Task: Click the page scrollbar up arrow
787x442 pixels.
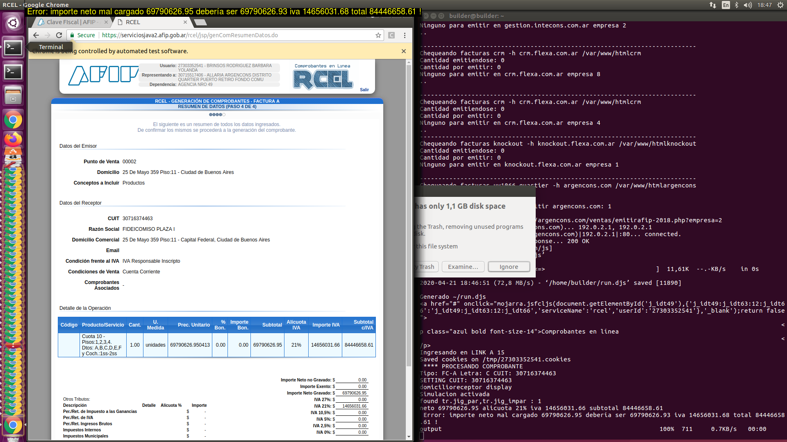Action: (x=409, y=63)
